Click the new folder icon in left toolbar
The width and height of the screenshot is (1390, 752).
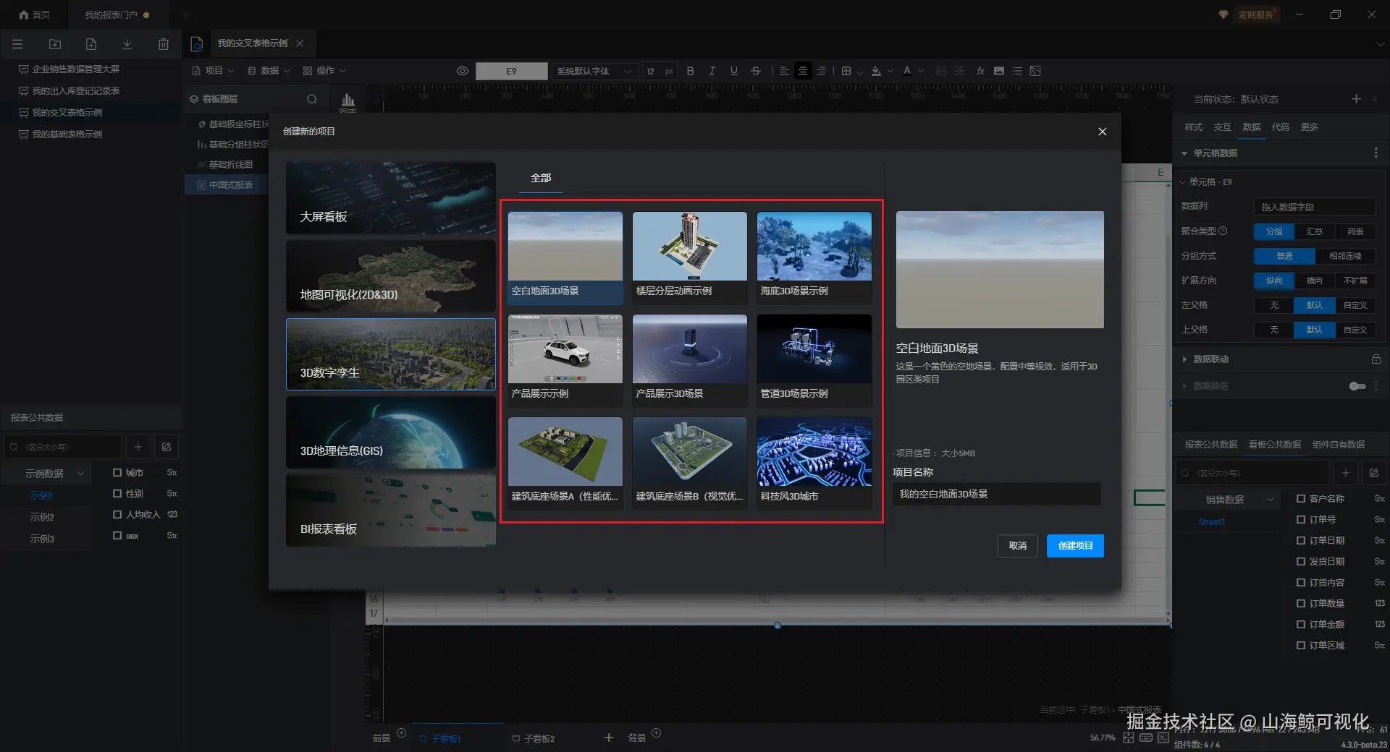tap(55, 44)
